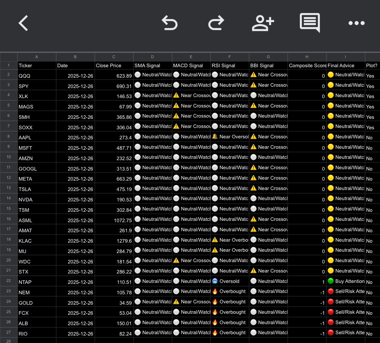Select NTAP's composite score of 1
Viewport: 380px width, 343px height.
[x=307, y=281]
